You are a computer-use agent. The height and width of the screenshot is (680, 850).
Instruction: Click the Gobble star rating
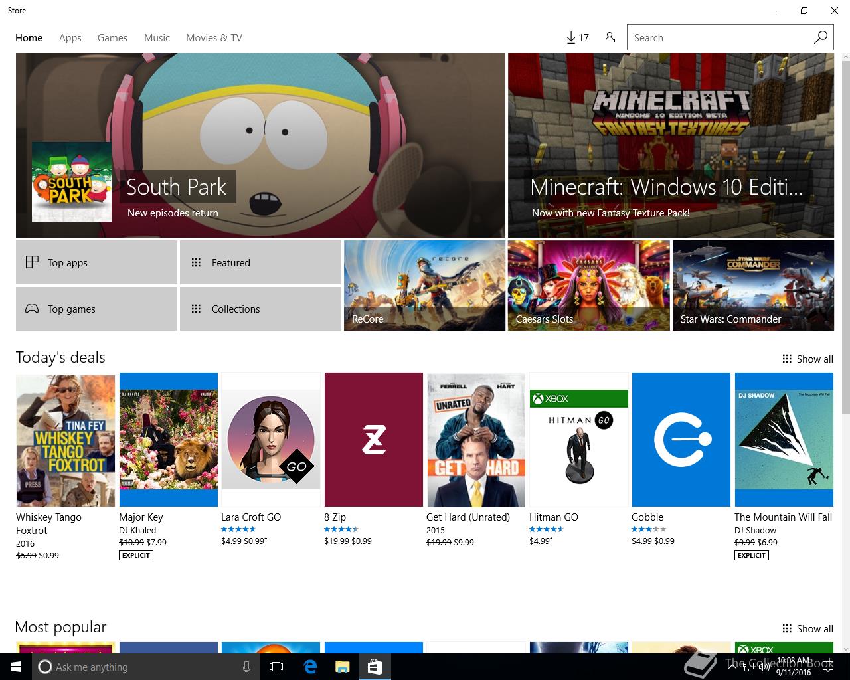point(649,529)
